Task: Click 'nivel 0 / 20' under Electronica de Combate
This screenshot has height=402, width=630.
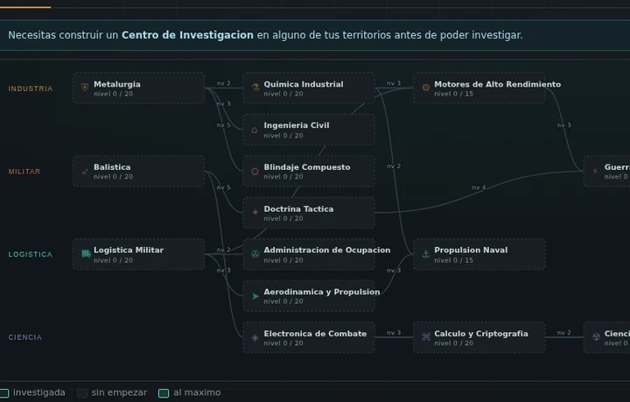Action: coord(283,343)
